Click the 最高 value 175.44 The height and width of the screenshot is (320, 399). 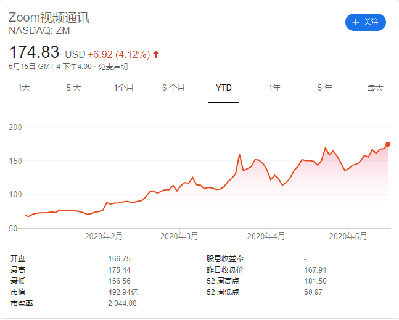coord(120,270)
